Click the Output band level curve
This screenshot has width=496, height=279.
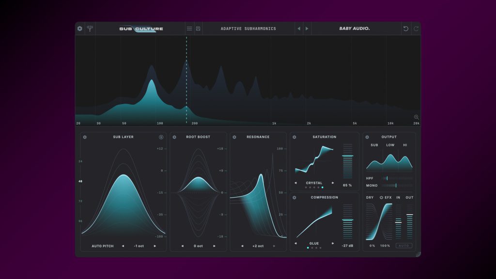(389, 163)
